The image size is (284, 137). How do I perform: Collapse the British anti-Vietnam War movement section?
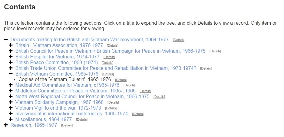[6, 39]
